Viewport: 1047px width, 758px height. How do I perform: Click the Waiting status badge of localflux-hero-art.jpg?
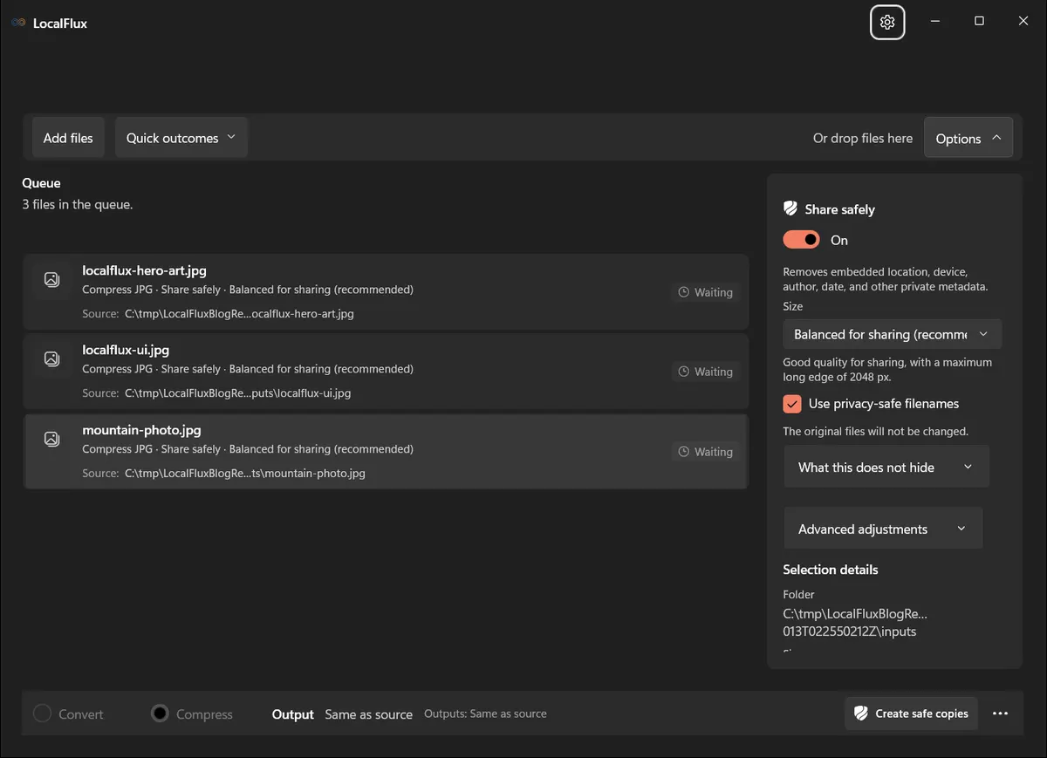[706, 292]
